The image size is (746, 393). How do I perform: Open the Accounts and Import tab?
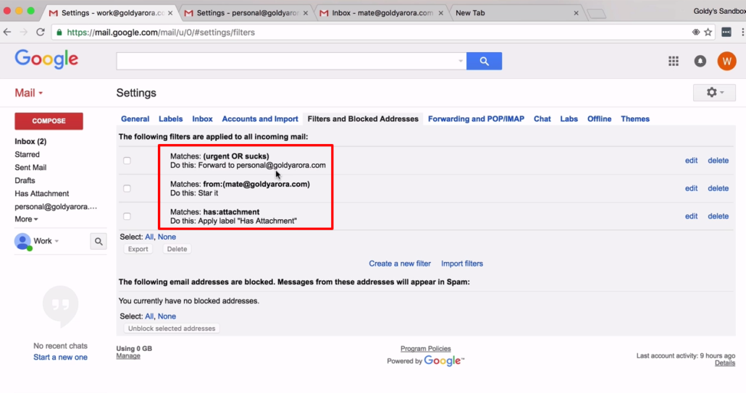(260, 119)
